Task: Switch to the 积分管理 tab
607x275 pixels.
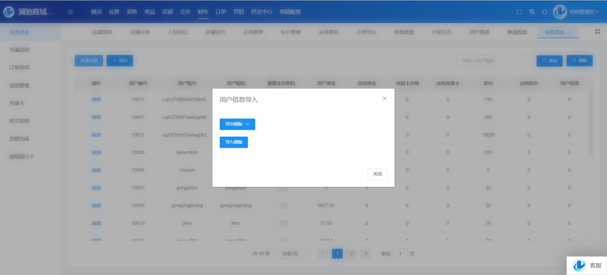Action: (x=291, y=32)
